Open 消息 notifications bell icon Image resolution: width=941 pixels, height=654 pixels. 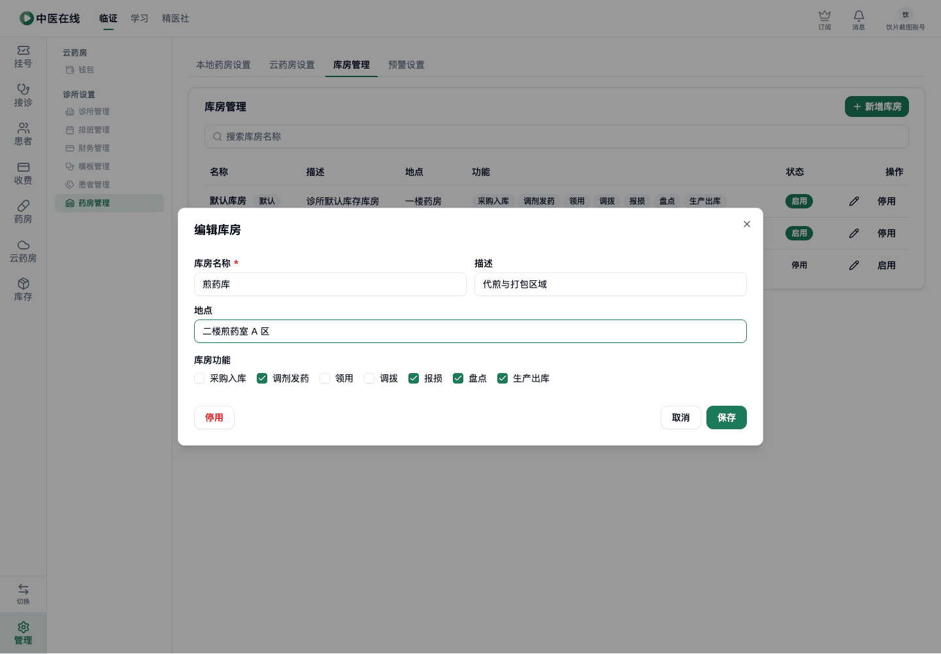859,20
